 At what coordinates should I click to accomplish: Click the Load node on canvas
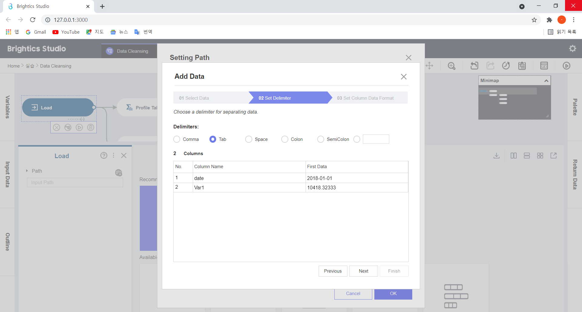(x=58, y=108)
